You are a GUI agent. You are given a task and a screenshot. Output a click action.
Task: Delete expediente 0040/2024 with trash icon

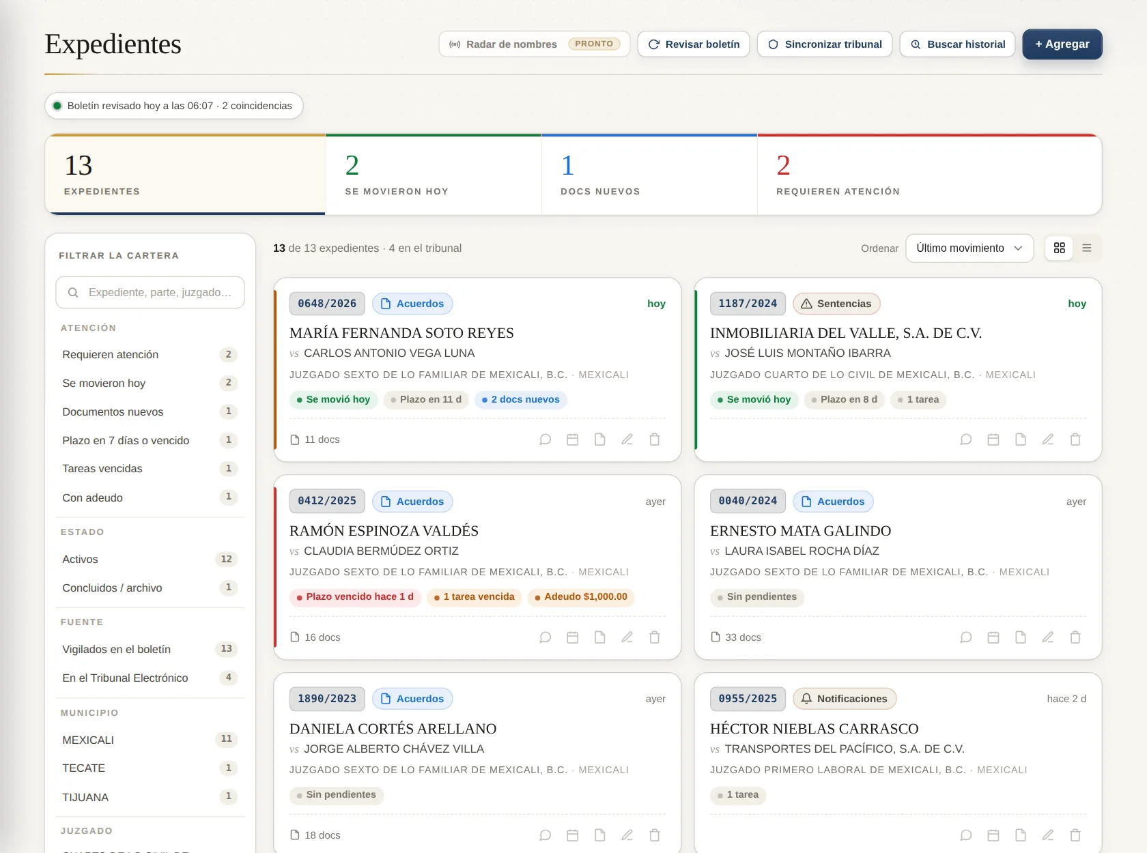point(1075,637)
